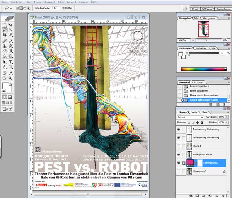Select the Crop tool

pyautogui.click(x=5, y=35)
